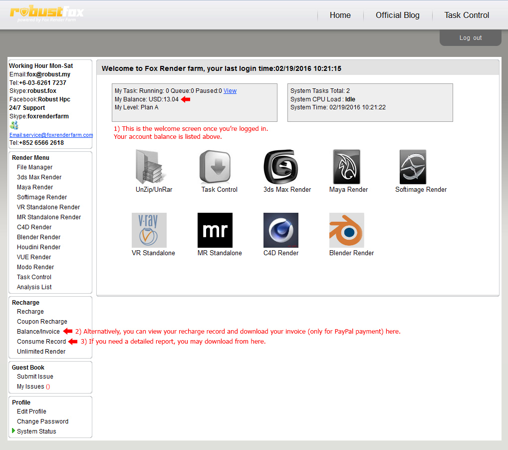508x450 pixels.
Task: Open the Blender Render icon
Action: (347, 230)
